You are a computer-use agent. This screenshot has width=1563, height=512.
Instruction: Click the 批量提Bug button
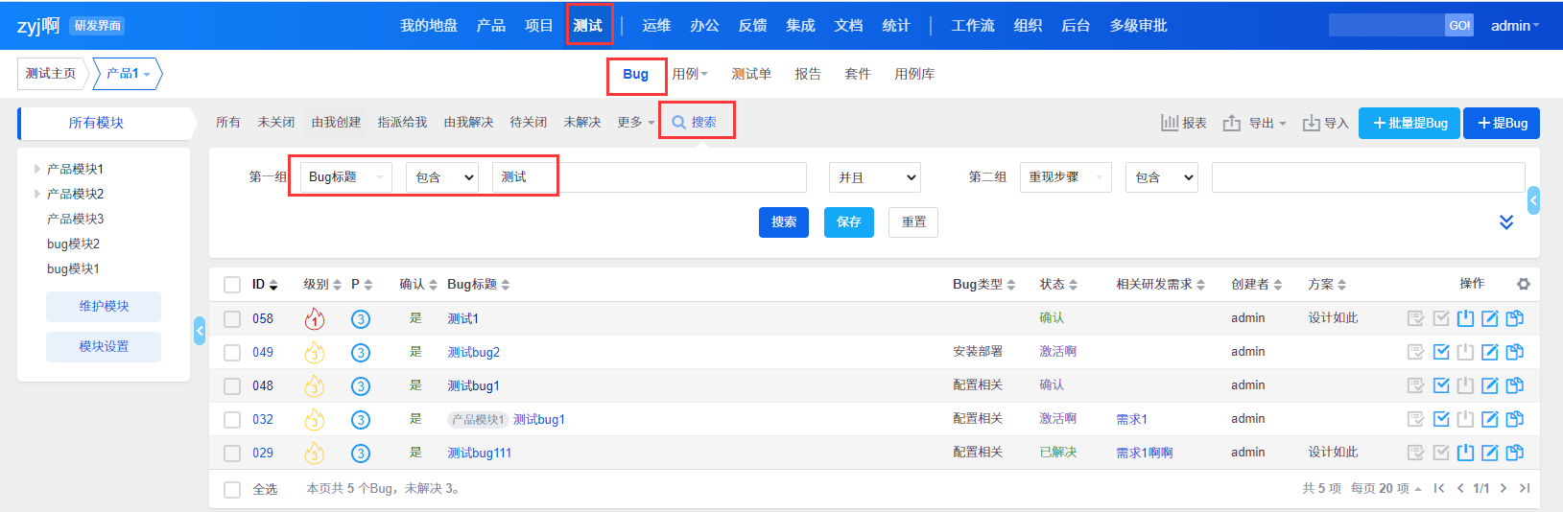tap(1409, 124)
